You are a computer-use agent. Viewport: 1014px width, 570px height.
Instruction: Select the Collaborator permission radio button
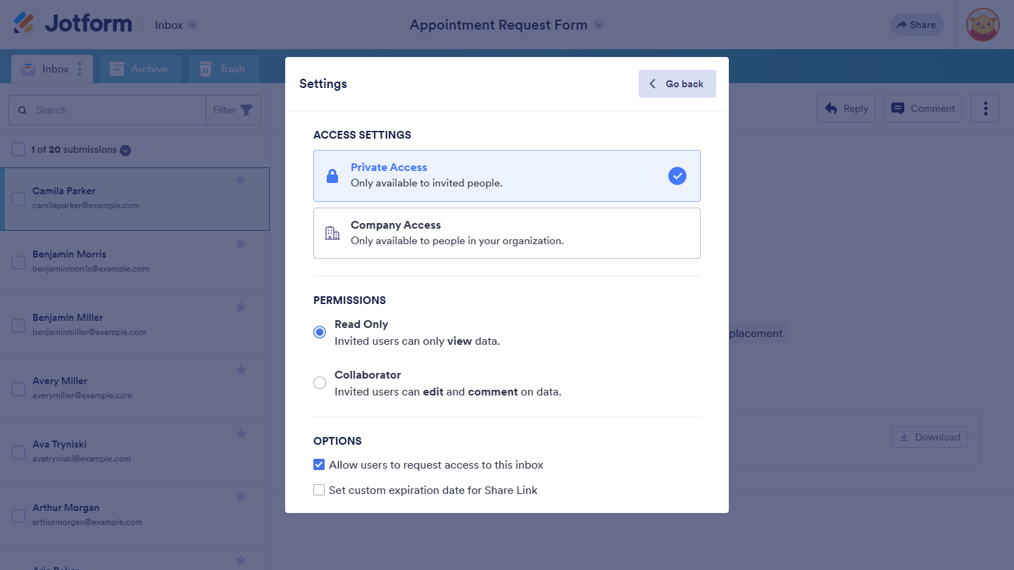coord(320,383)
